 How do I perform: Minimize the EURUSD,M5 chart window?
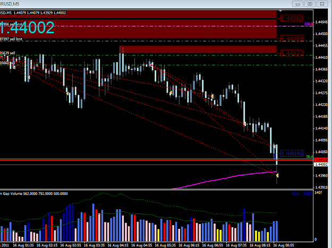(298, 4)
